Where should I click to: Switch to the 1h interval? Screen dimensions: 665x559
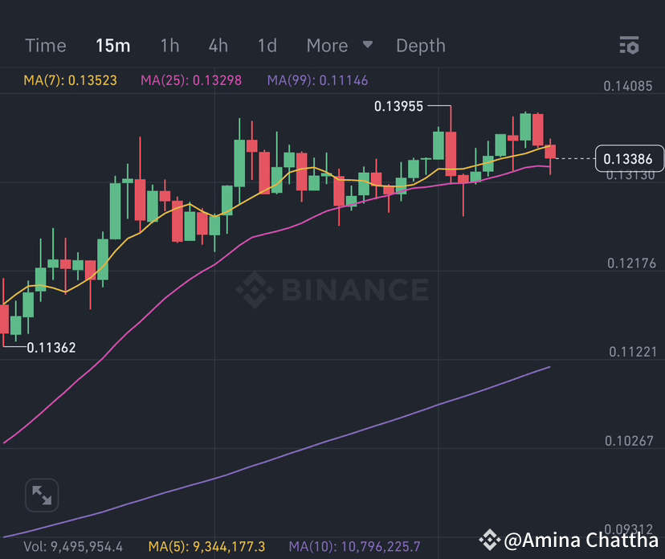[x=169, y=46]
